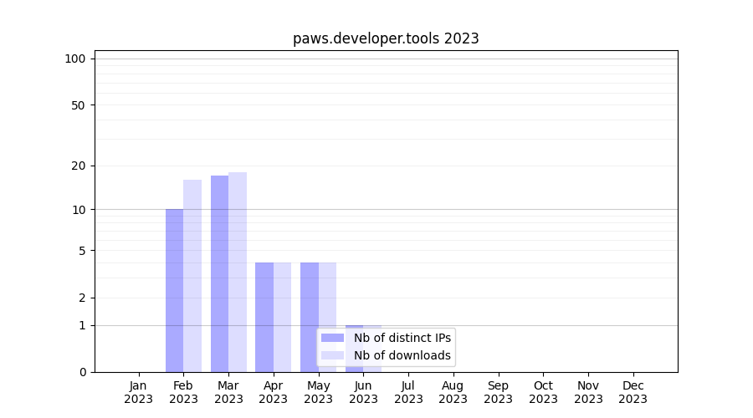
Task: Pick the May 2023 downloads bar
Action: coord(327,317)
